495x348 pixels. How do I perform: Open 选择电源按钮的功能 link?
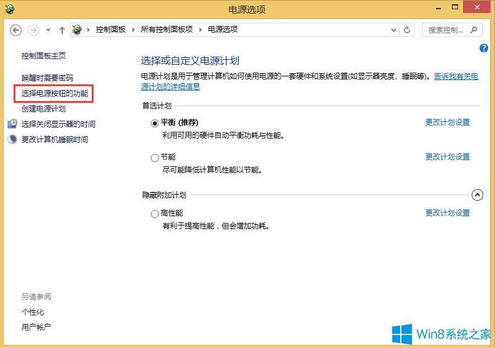coord(55,94)
